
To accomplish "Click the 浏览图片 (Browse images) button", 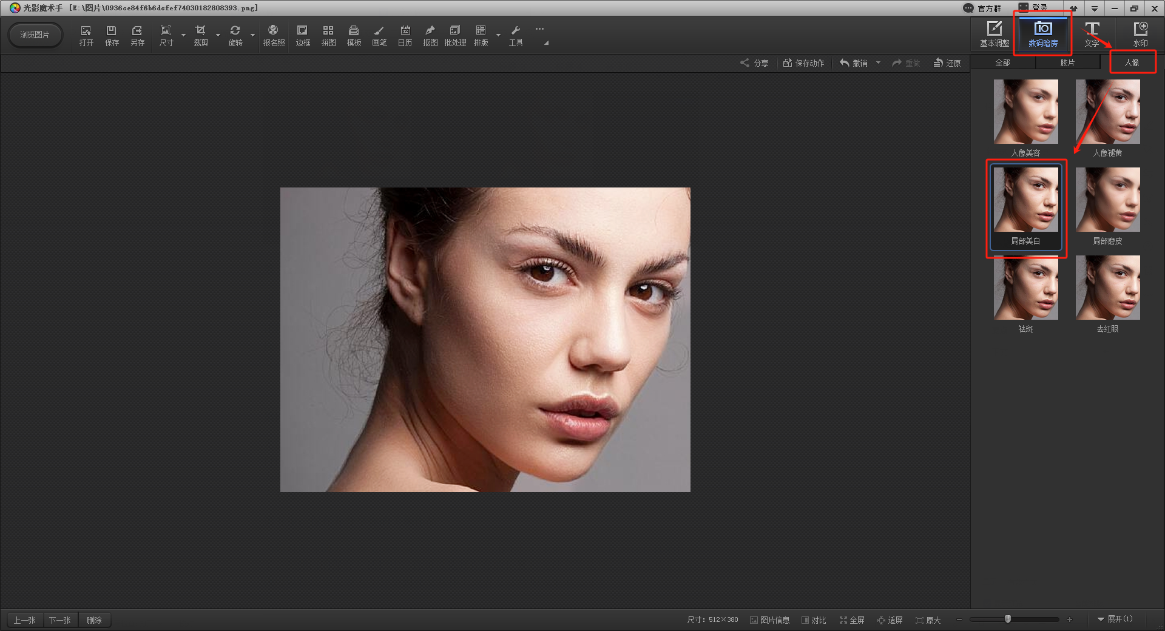I will pos(35,35).
